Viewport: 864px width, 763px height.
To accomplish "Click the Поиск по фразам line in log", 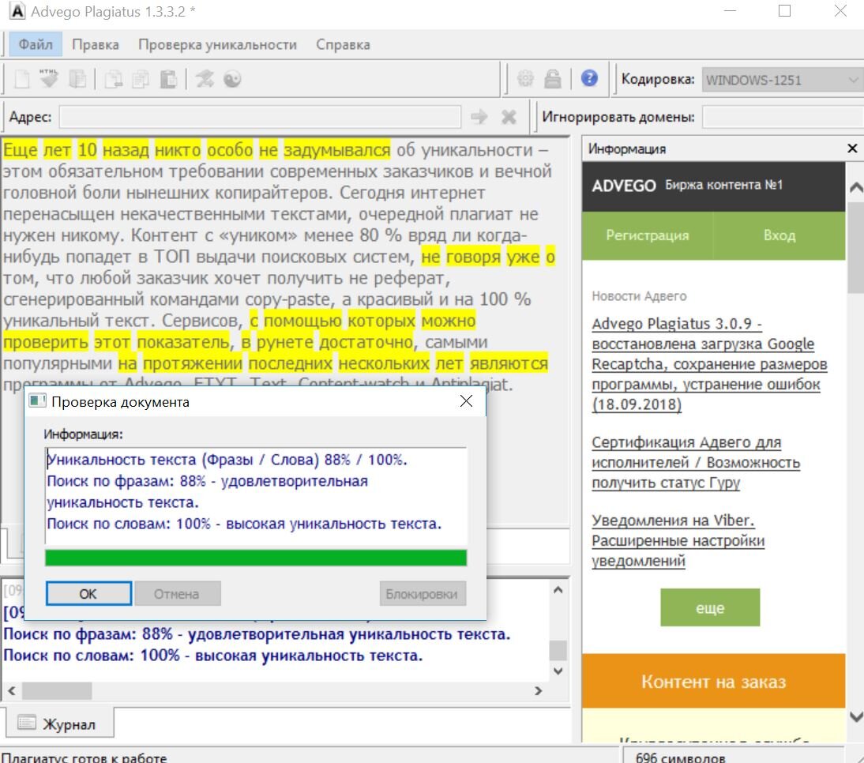I will click(x=257, y=634).
